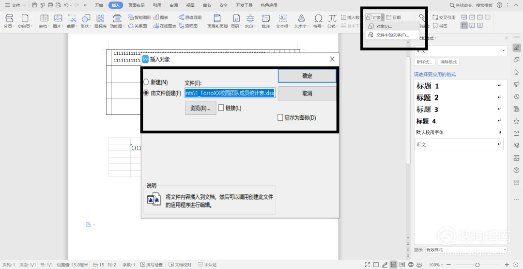Open the 显示 有效样式 dropdown
This screenshot has height=269, width=523.
466,250
